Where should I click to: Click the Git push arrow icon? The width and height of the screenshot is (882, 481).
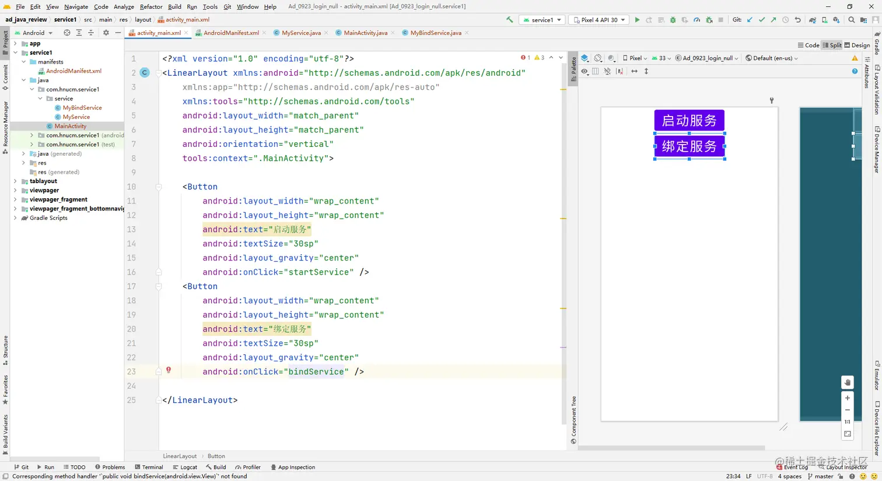(x=773, y=20)
